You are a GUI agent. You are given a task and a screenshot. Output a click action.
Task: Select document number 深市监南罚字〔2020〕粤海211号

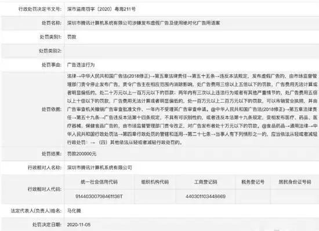pyautogui.click(x=101, y=9)
